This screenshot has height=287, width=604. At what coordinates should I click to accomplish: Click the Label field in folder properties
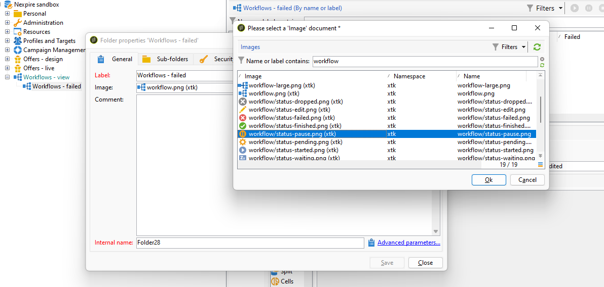pyautogui.click(x=185, y=75)
